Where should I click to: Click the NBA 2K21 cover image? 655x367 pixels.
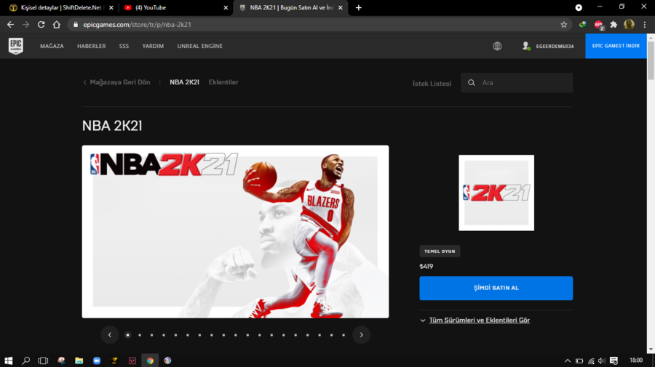tap(235, 232)
